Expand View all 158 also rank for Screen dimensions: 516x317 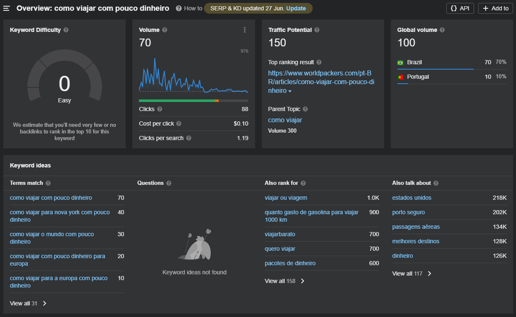point(285,281)
